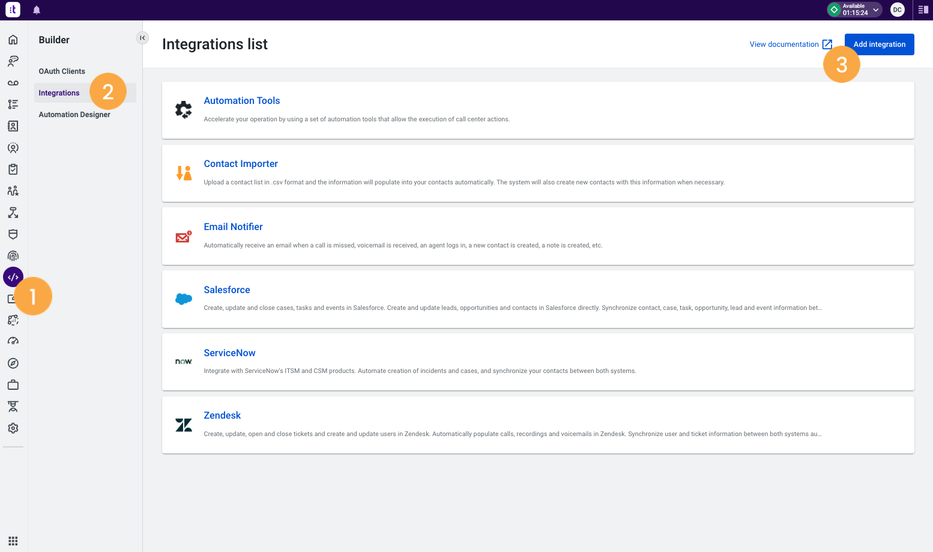Click the fingerprint identity icon in sidebar

[13, 255]
